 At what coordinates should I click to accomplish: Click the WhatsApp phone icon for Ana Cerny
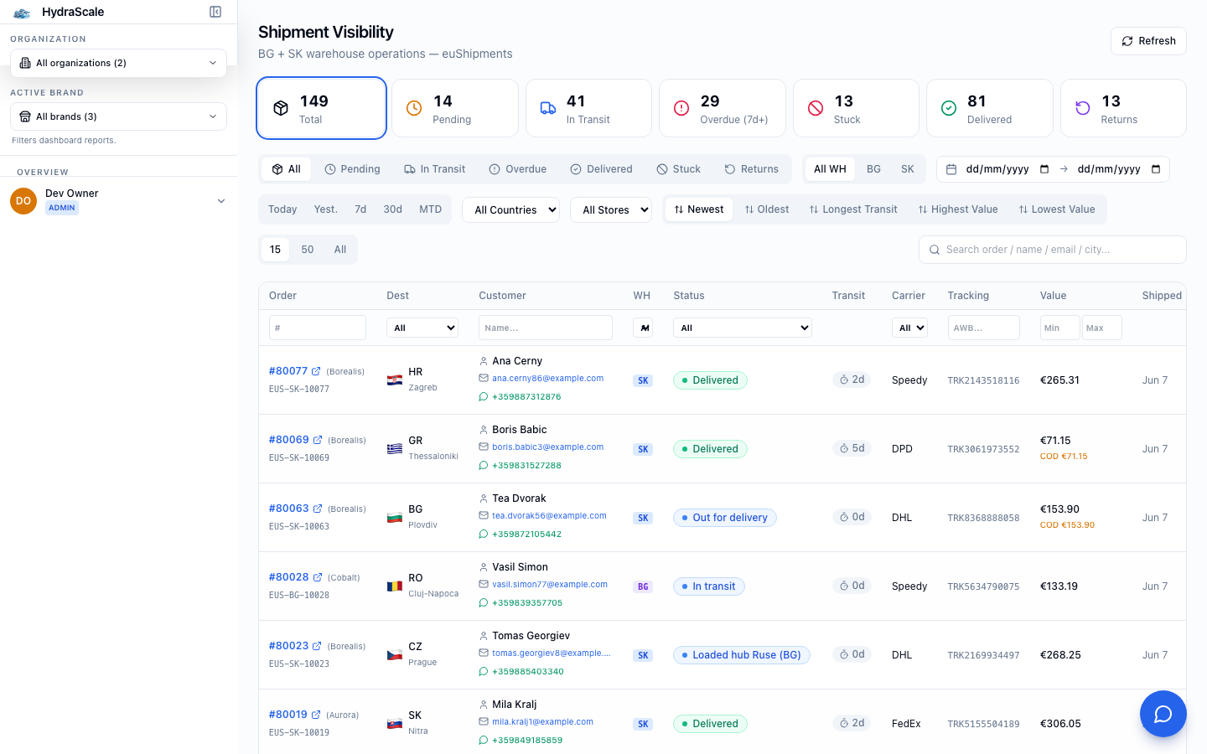(484, 397)
